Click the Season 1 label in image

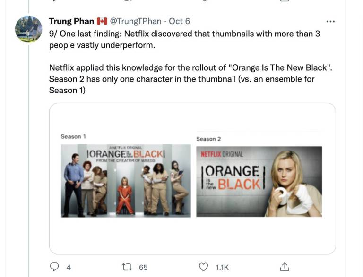(x=73, y=136)
